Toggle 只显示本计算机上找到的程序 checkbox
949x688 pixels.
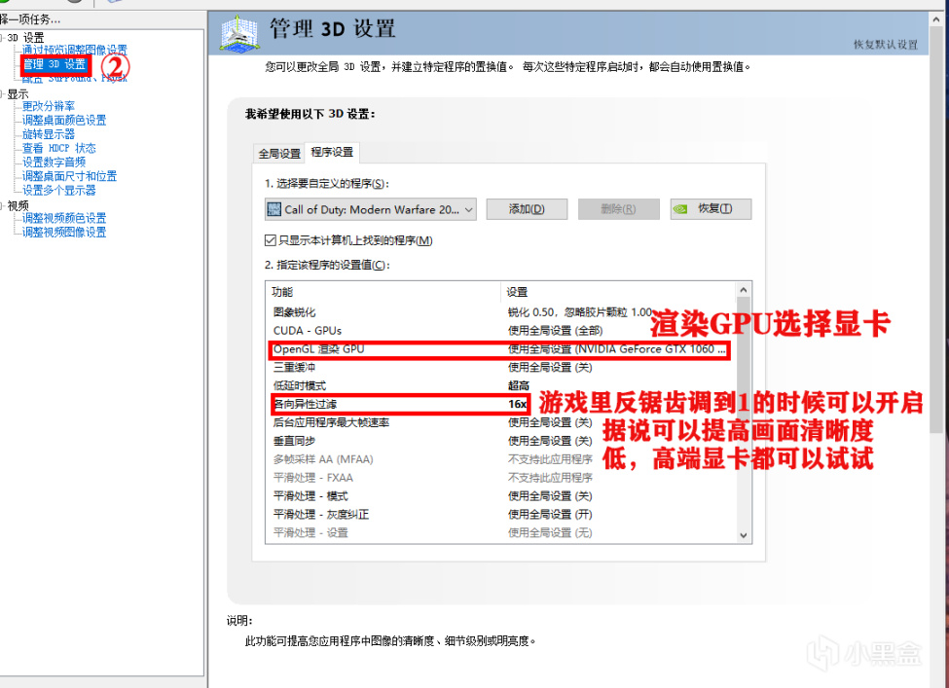pyautogui.click(x=271, y=240)
